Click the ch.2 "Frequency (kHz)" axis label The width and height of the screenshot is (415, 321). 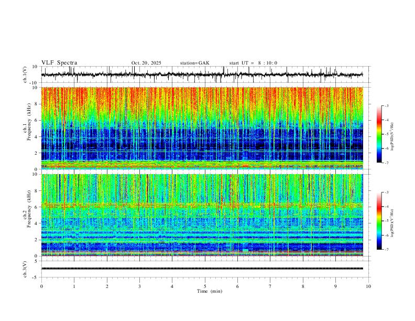pyautogui.click(x=29, y=209)
